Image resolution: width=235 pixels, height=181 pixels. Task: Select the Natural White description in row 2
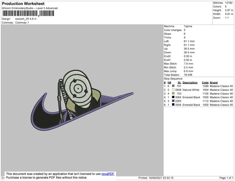pyautogui.click(x=191, y=90)
